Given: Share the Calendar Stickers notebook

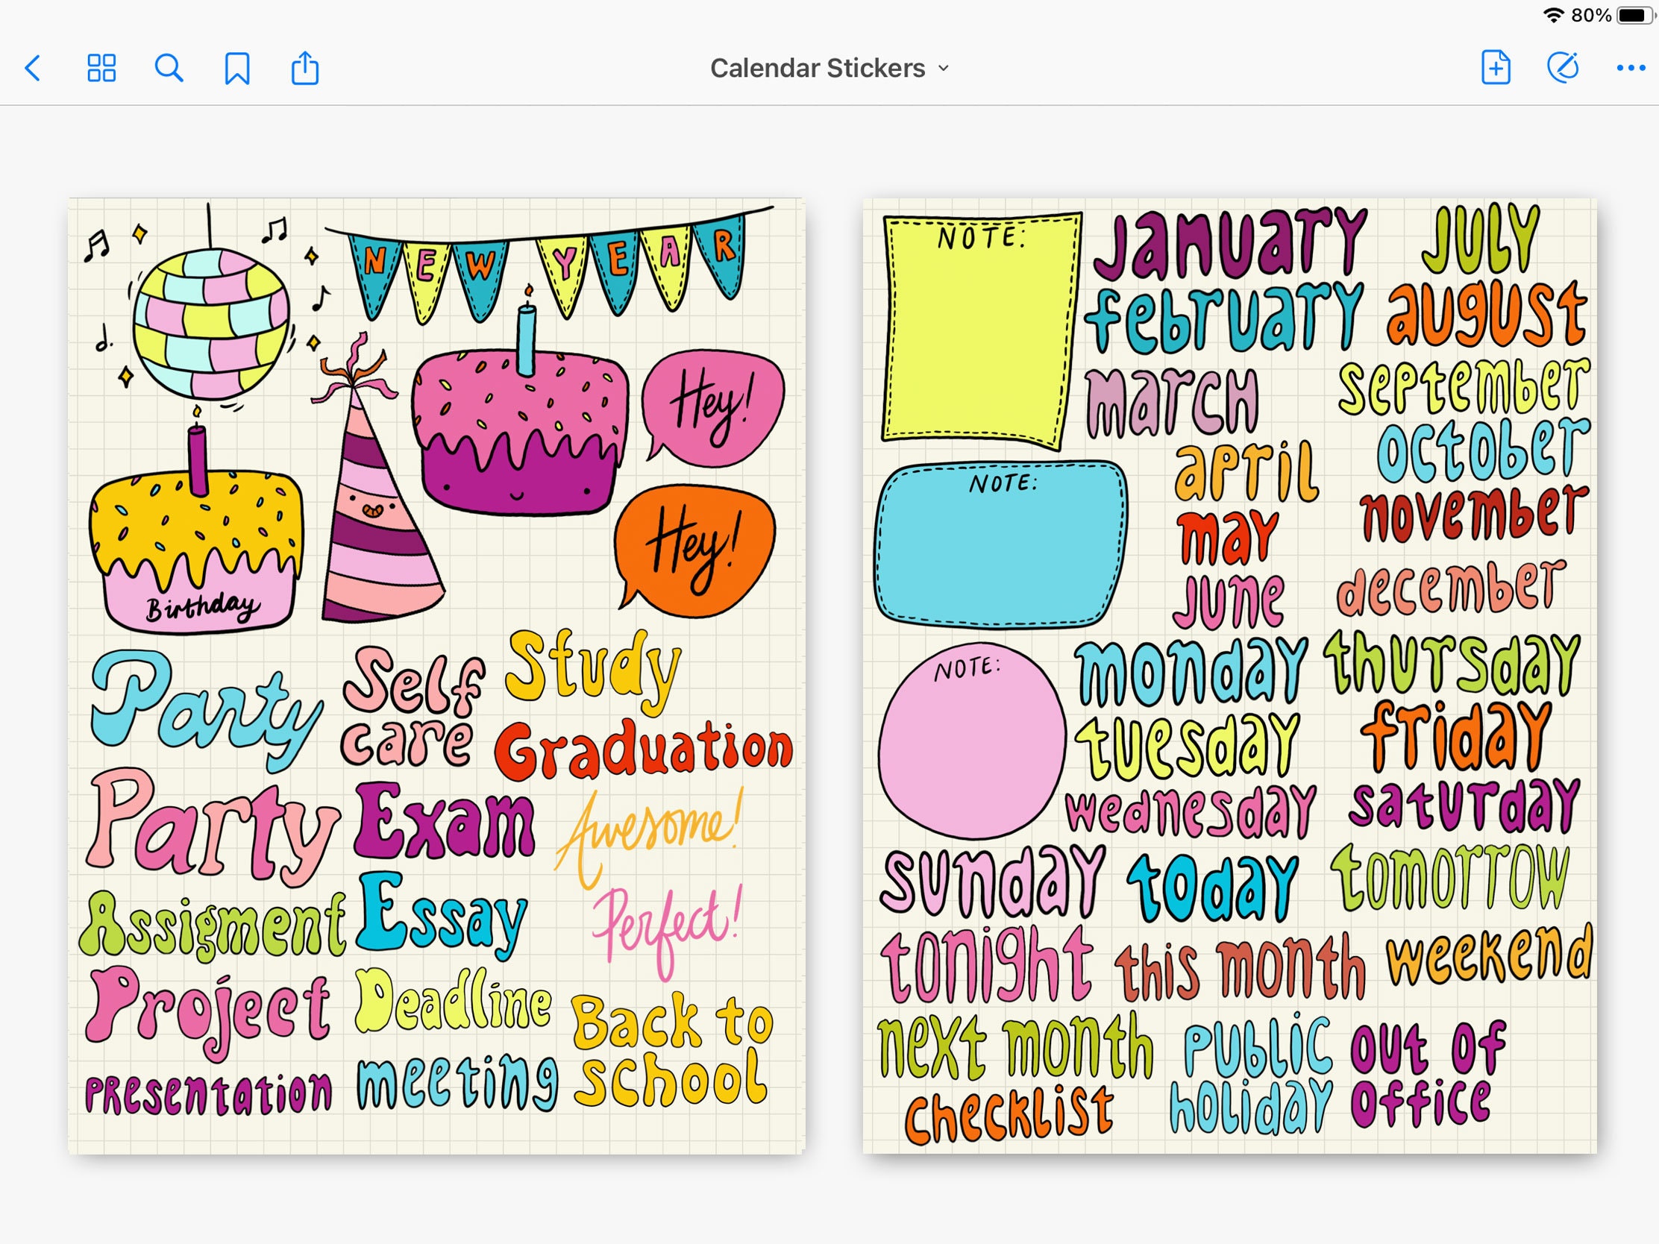Looking at the screenshot, I should coord(304,68).
